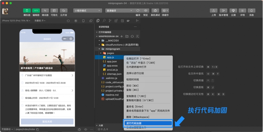Toggle the 调试器 debugger panel button
263x132 pixels.
pos(45,11)
